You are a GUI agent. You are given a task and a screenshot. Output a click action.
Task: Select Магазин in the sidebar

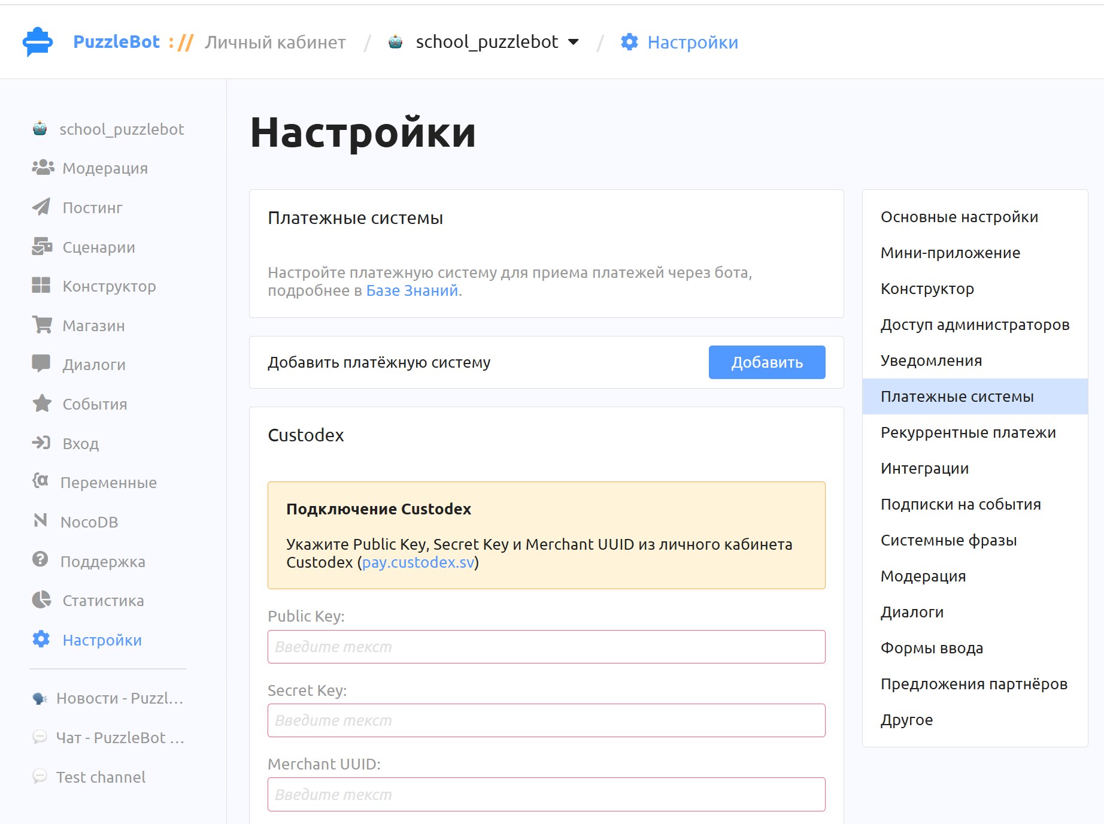click(94, 326)
